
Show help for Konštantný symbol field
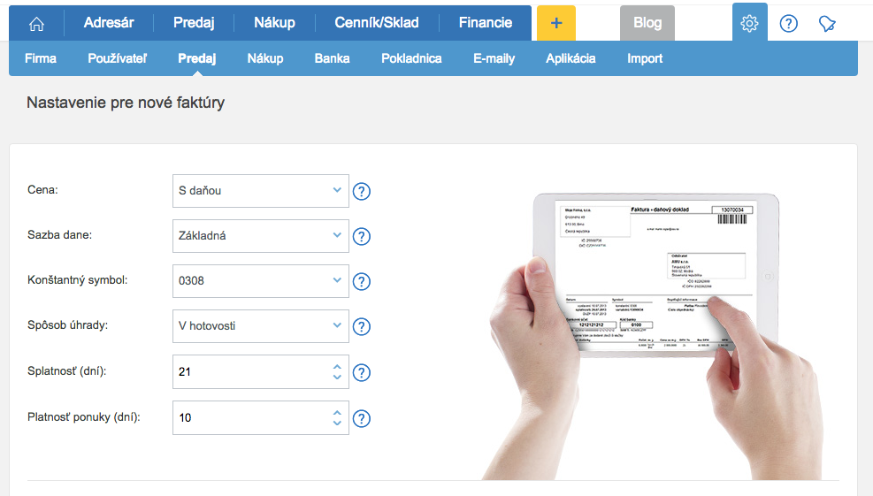click(x=361, y=281)
